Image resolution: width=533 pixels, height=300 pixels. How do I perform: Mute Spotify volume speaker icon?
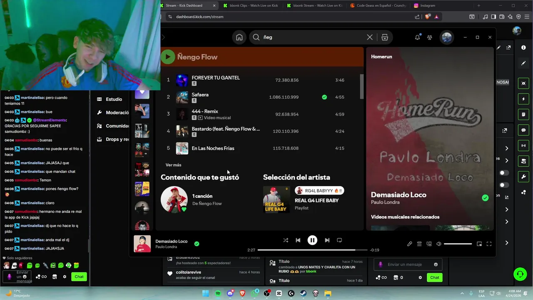438,244
